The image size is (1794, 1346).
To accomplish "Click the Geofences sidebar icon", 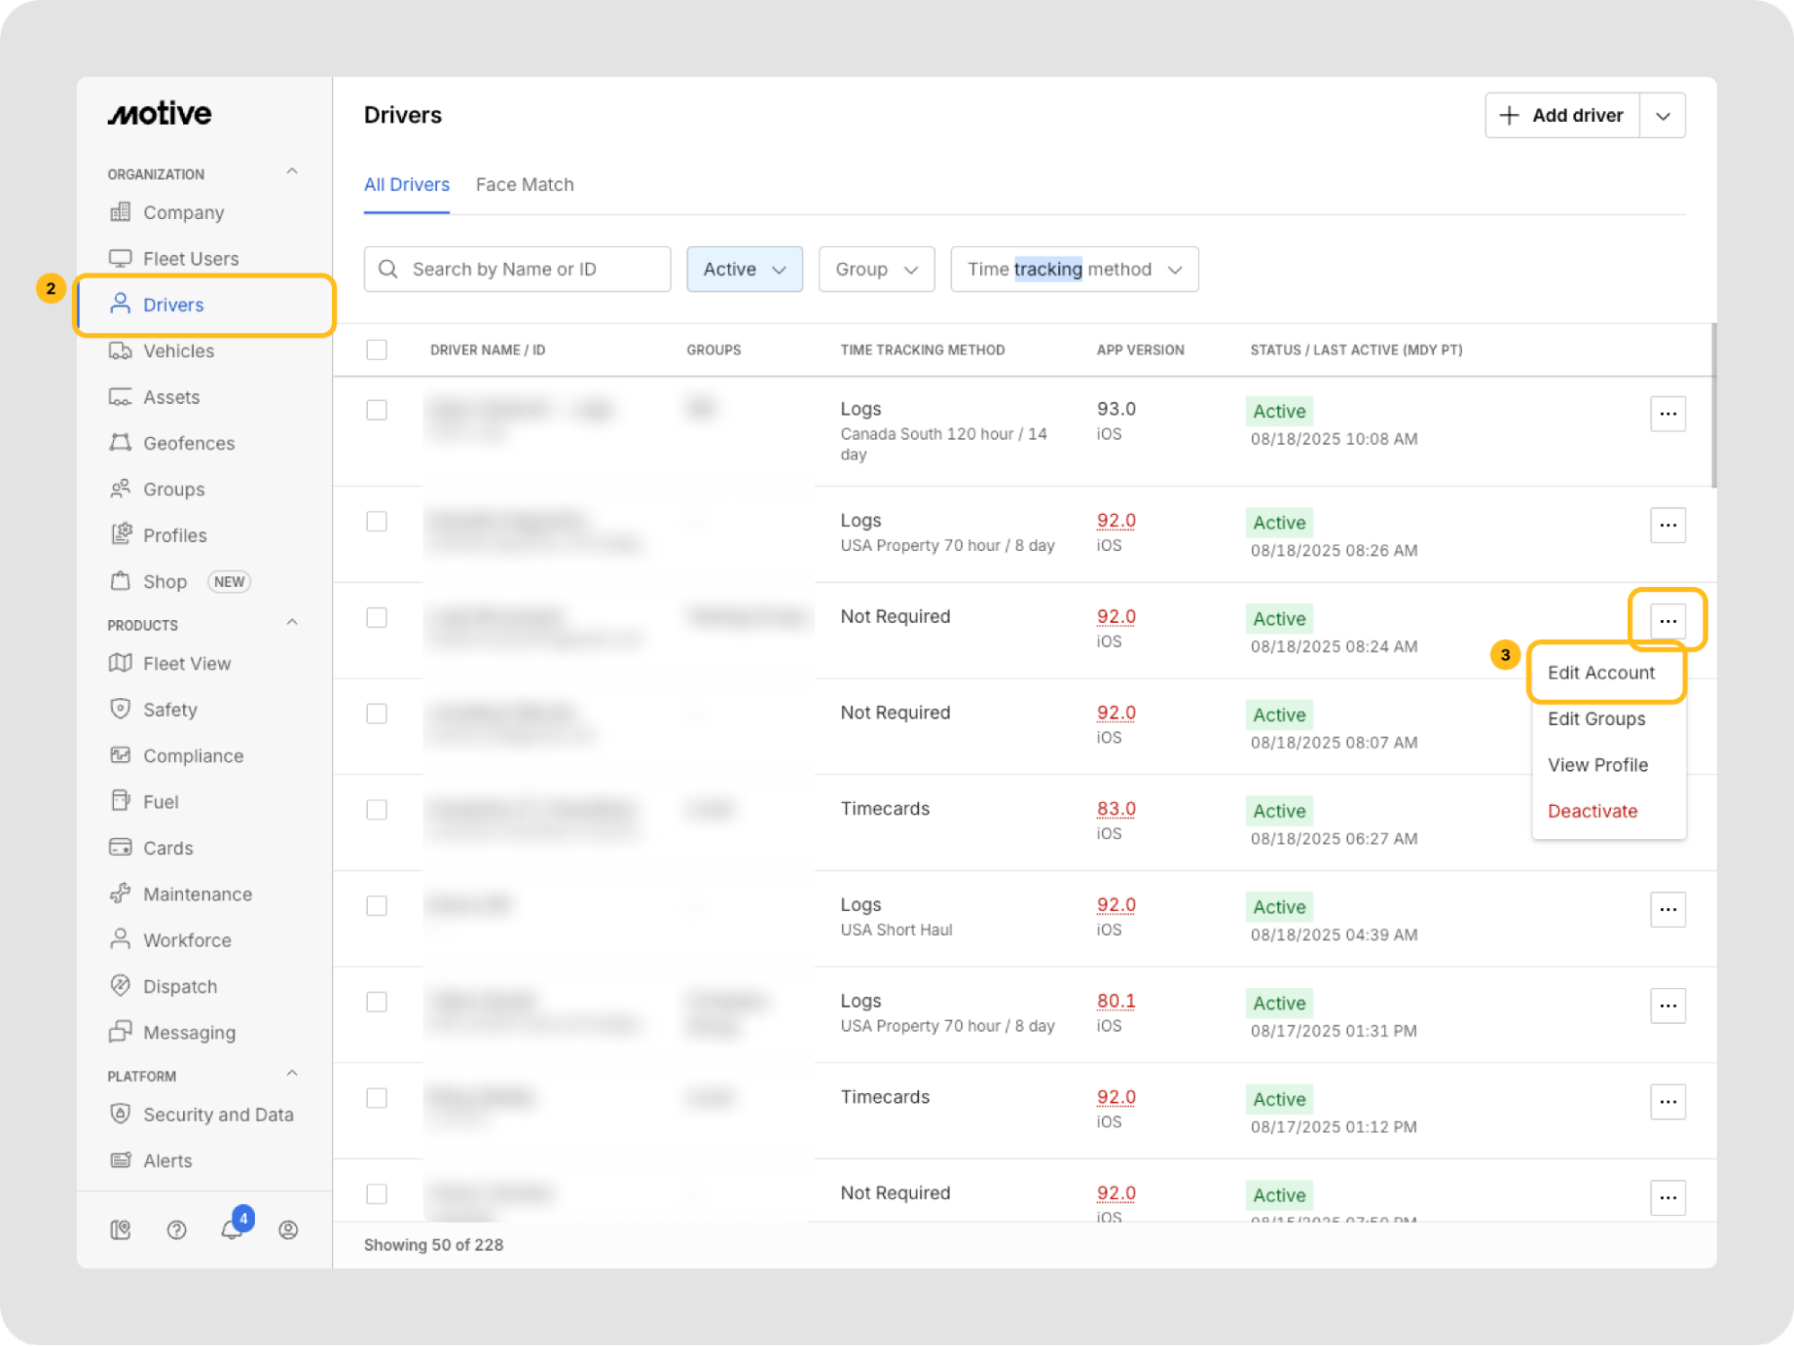I will pos(120,442).
